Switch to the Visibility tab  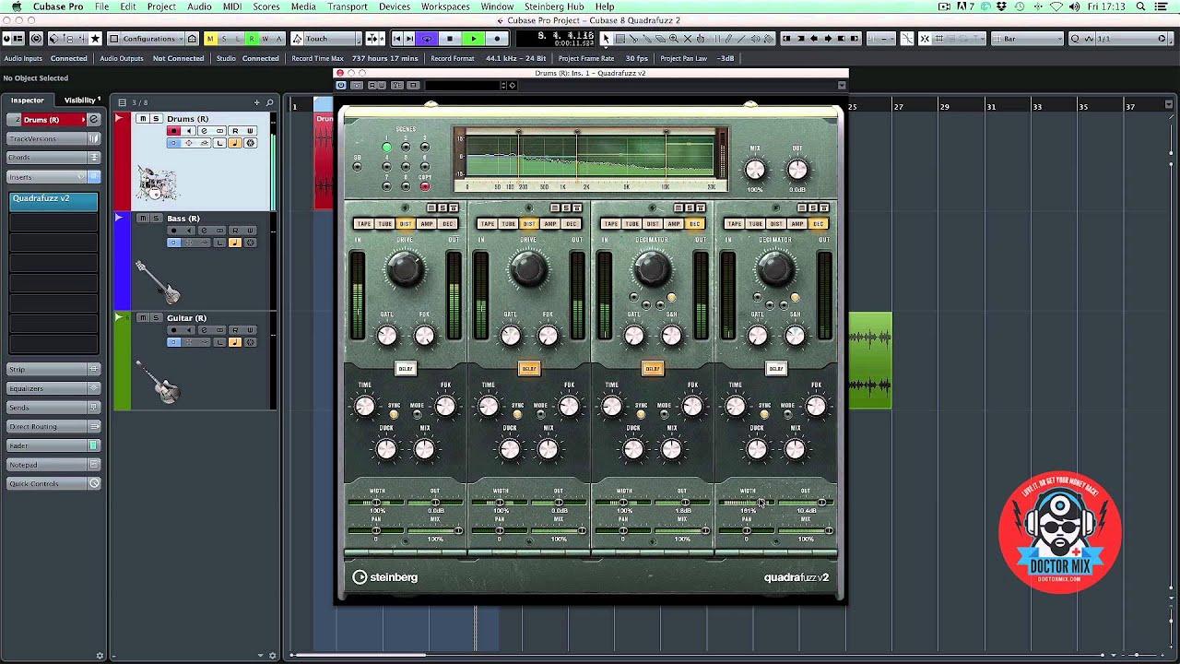[80, 100]
